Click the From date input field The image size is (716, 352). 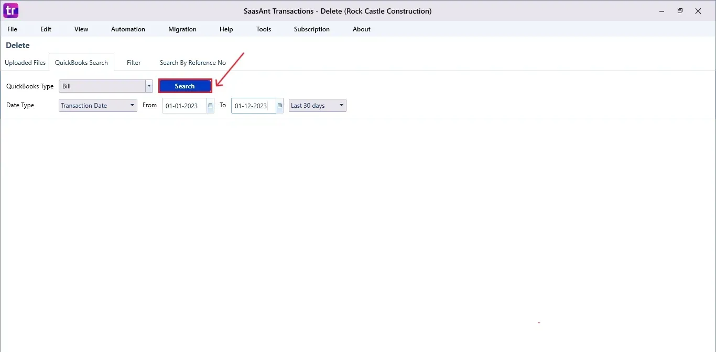click(183, 106)
